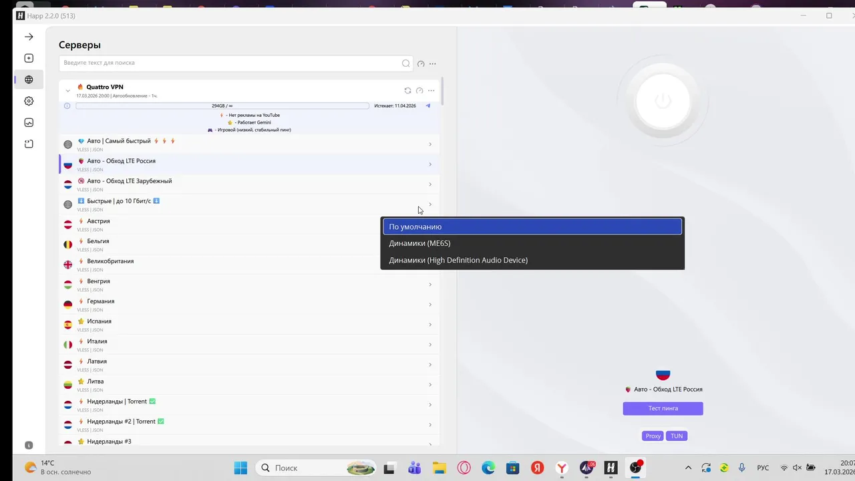Screen dimensions: 855x481
Task: Click the Тест пинга button
Action: [663, 408]
